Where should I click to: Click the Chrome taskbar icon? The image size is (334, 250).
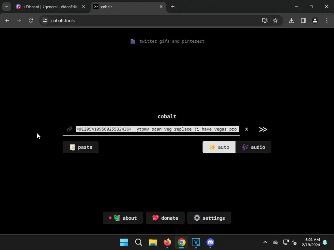pos(182,242)
